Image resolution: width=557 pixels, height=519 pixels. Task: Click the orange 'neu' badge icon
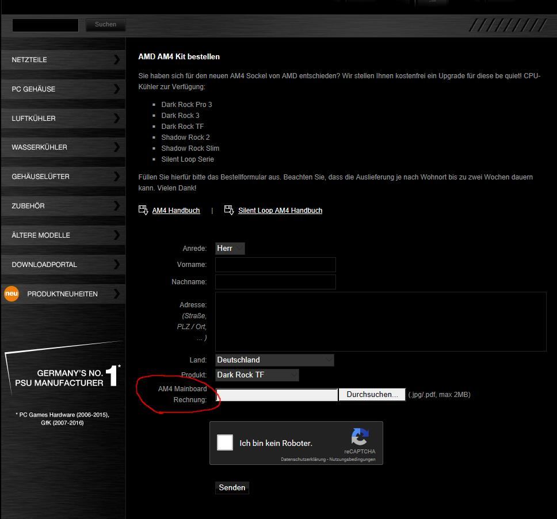[x=12, y=294]
